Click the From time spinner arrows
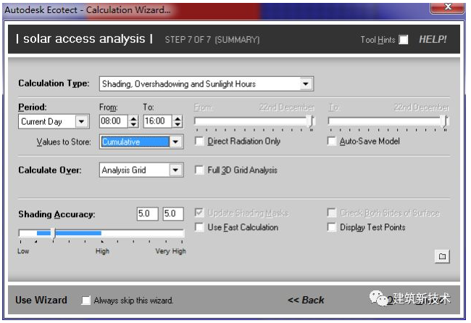Viewport: 471px width, 323px height. tap(133, 121)
